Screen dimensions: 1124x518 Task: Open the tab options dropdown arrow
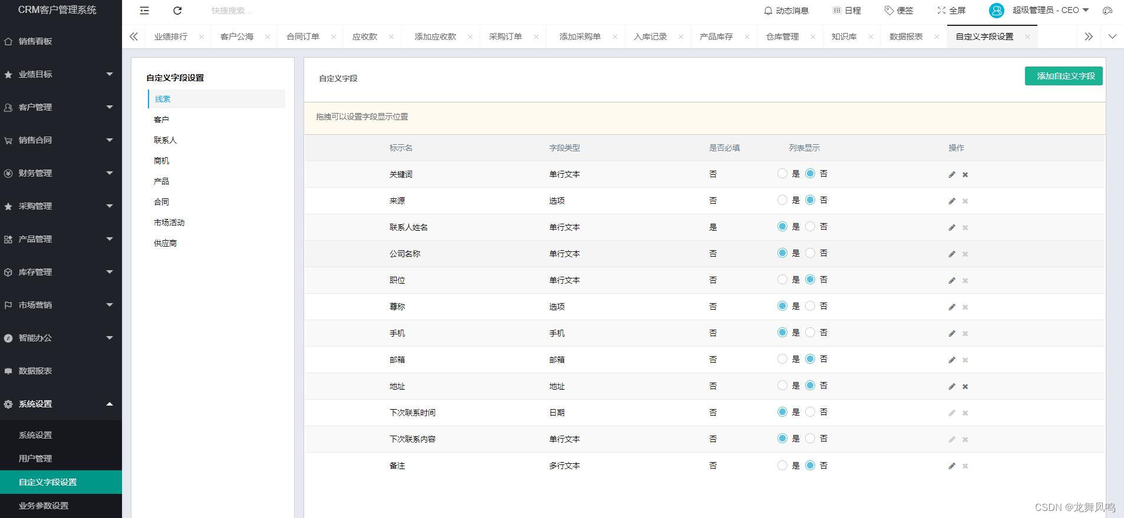pyautogui.click(x=1112, y=36)
